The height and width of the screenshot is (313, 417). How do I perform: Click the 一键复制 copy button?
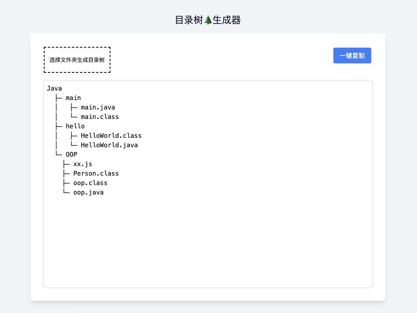coord(352,56)
